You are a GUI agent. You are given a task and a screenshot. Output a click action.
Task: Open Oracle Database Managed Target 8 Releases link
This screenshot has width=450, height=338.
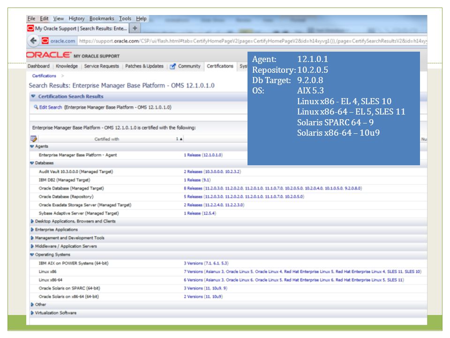[x=273, y=188]
